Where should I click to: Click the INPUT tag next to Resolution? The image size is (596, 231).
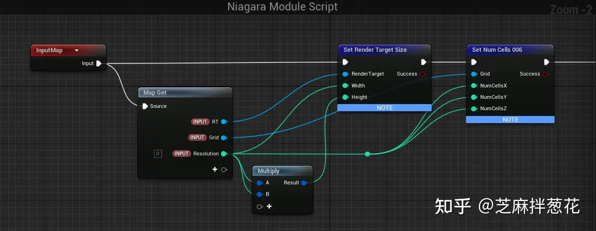pos(182,154)
